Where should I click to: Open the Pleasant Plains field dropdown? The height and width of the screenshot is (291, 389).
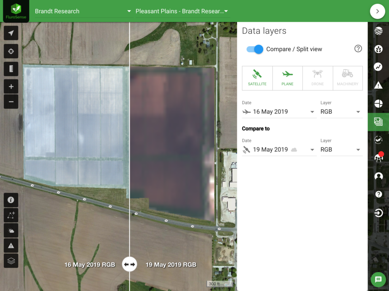183,11
